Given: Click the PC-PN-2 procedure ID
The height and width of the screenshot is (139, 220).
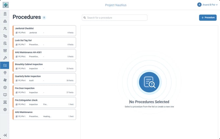Looking at the screenshot, I should pos(22,104).
